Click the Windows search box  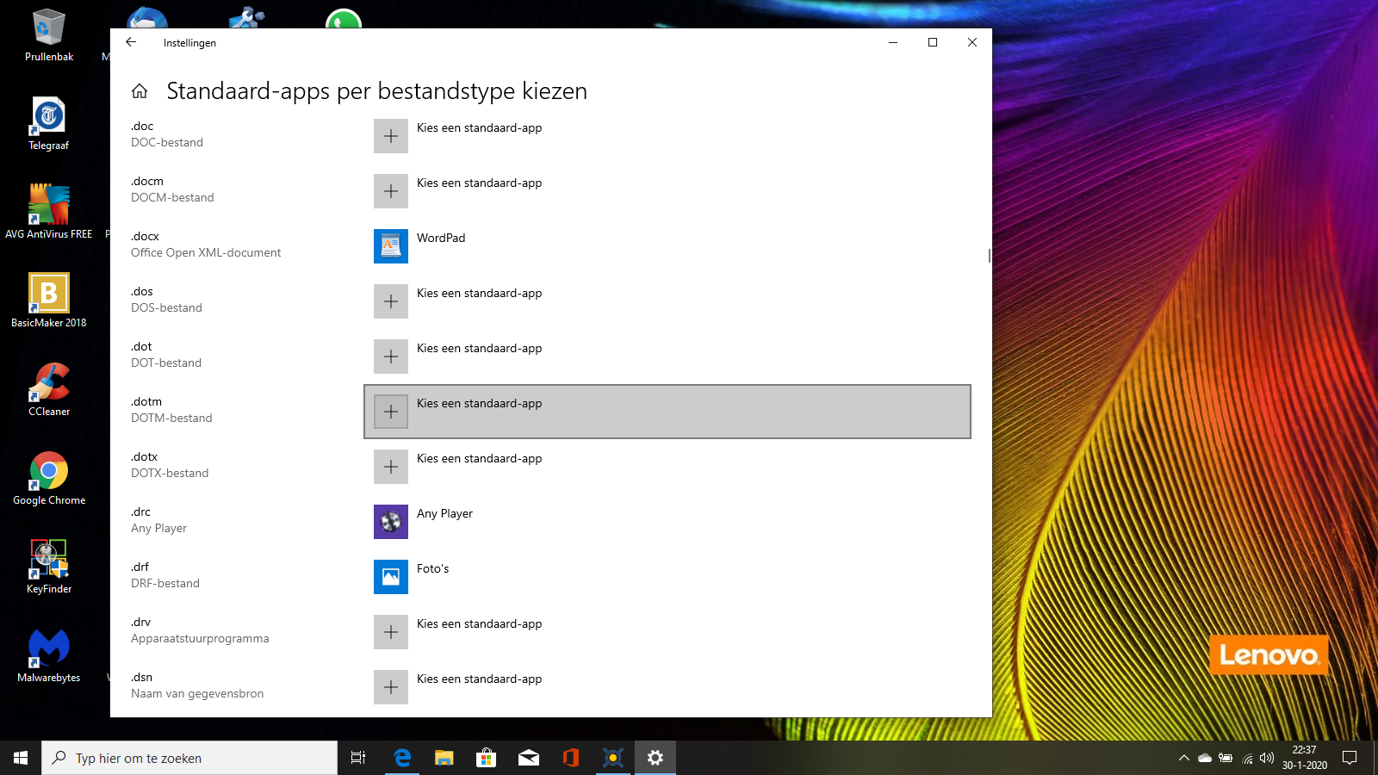(x=189, y=758)
